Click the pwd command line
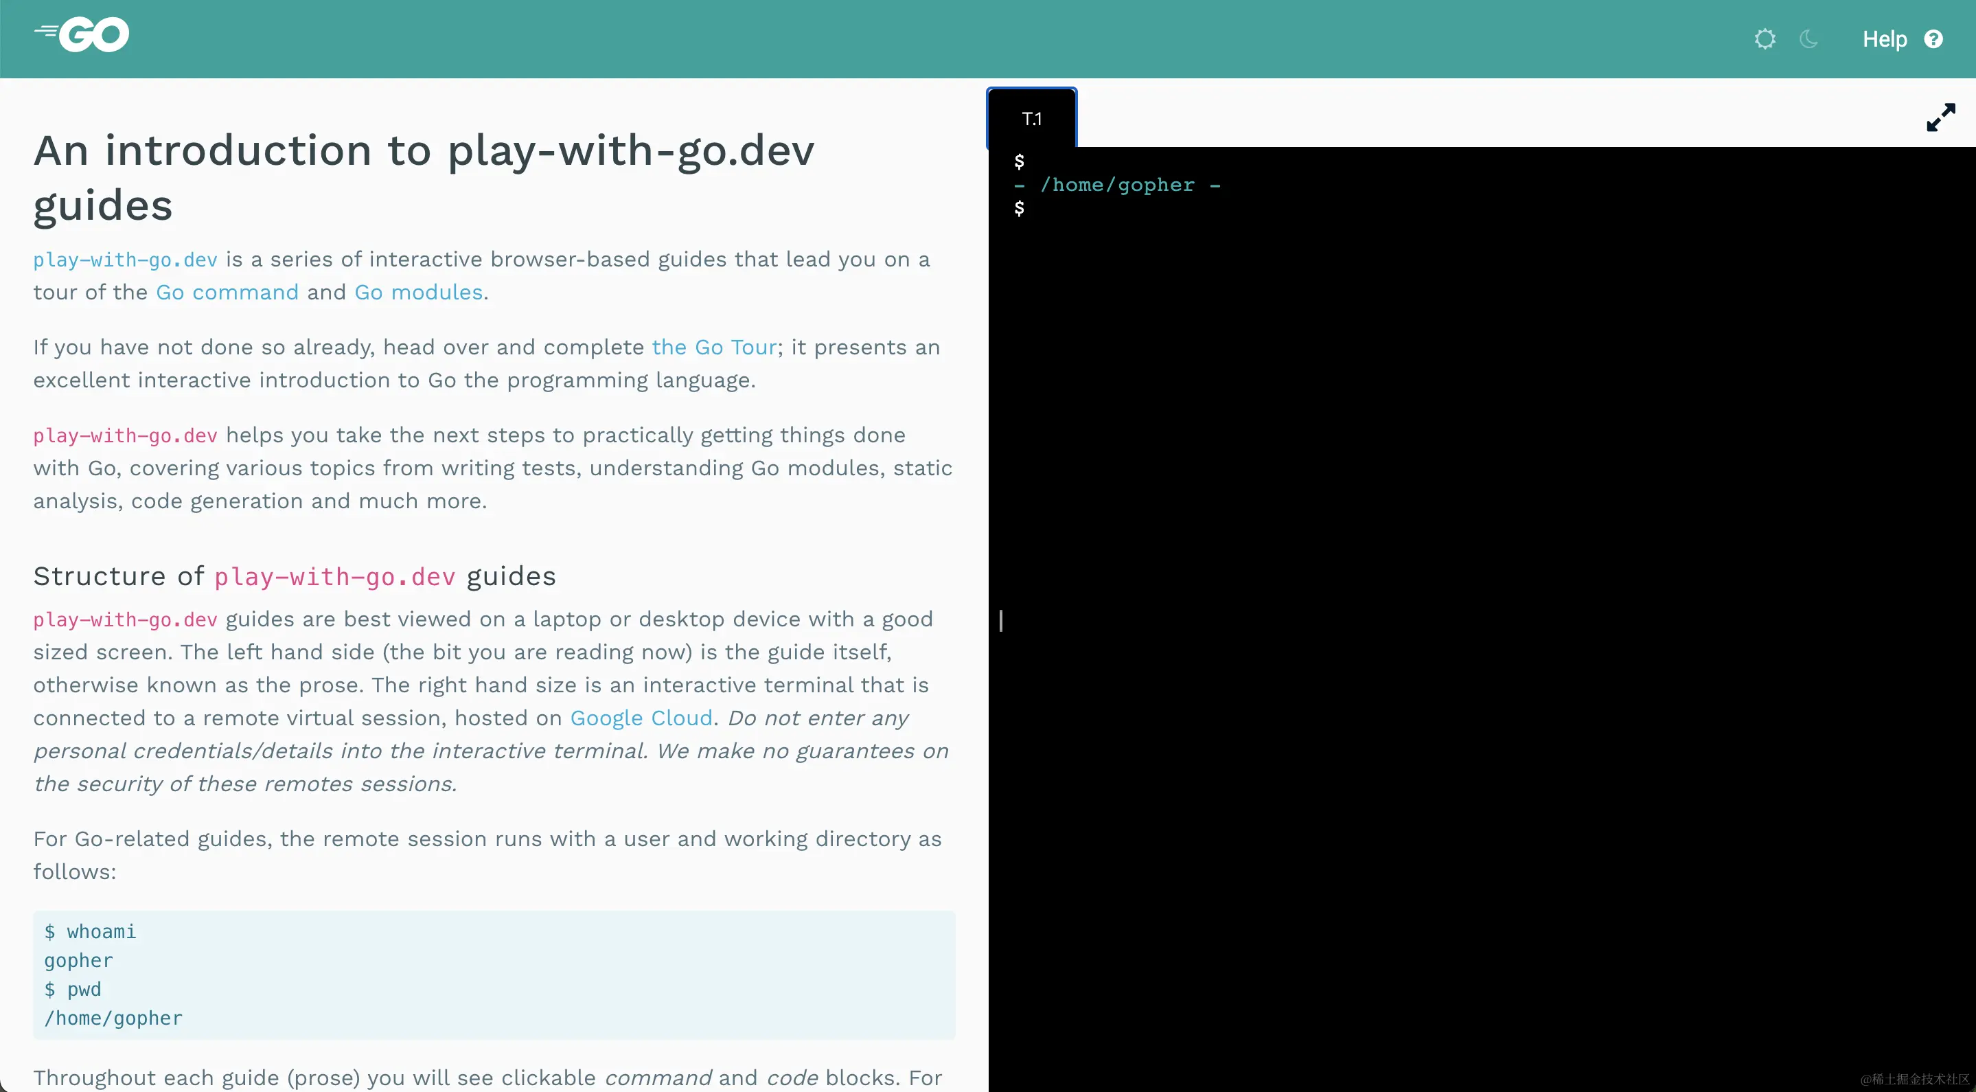The height and width of the screenshot is (1092, 1976). click(x=73, y=989)
